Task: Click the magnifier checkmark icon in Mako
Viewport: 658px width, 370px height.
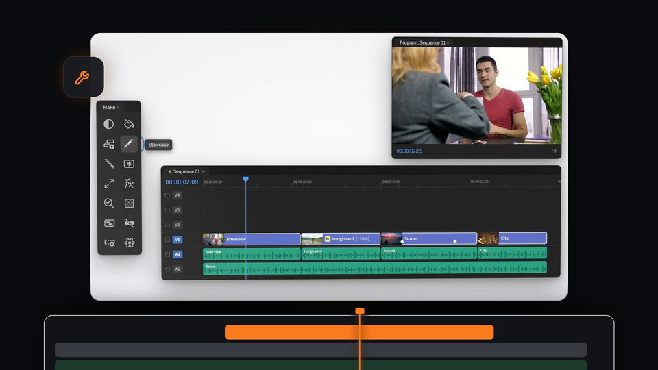Action: (x=109, y=203)
